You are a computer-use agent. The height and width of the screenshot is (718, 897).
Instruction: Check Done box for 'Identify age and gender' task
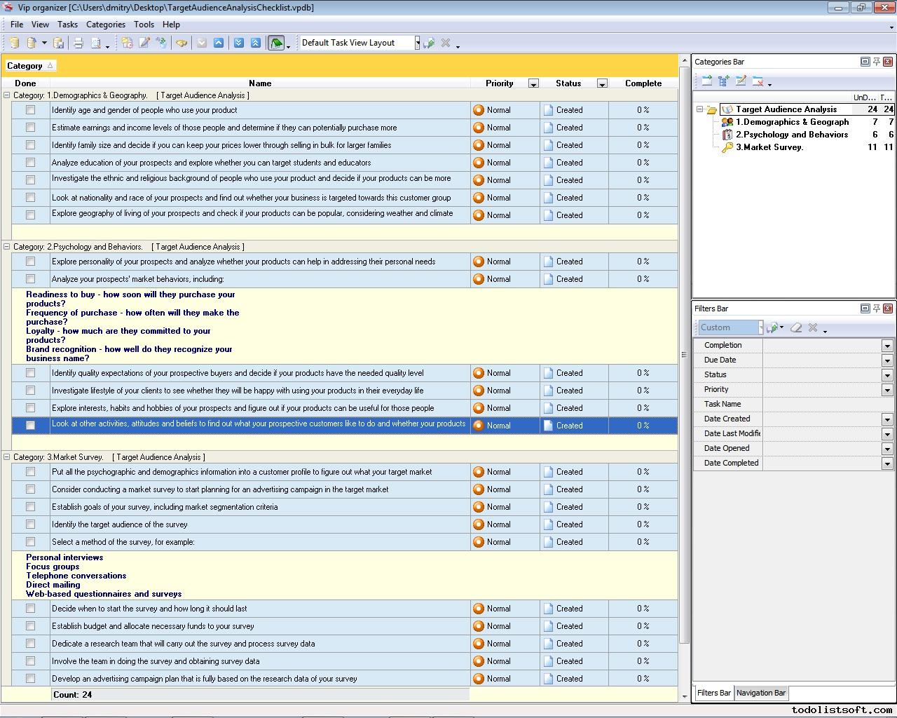coord(30,110)
